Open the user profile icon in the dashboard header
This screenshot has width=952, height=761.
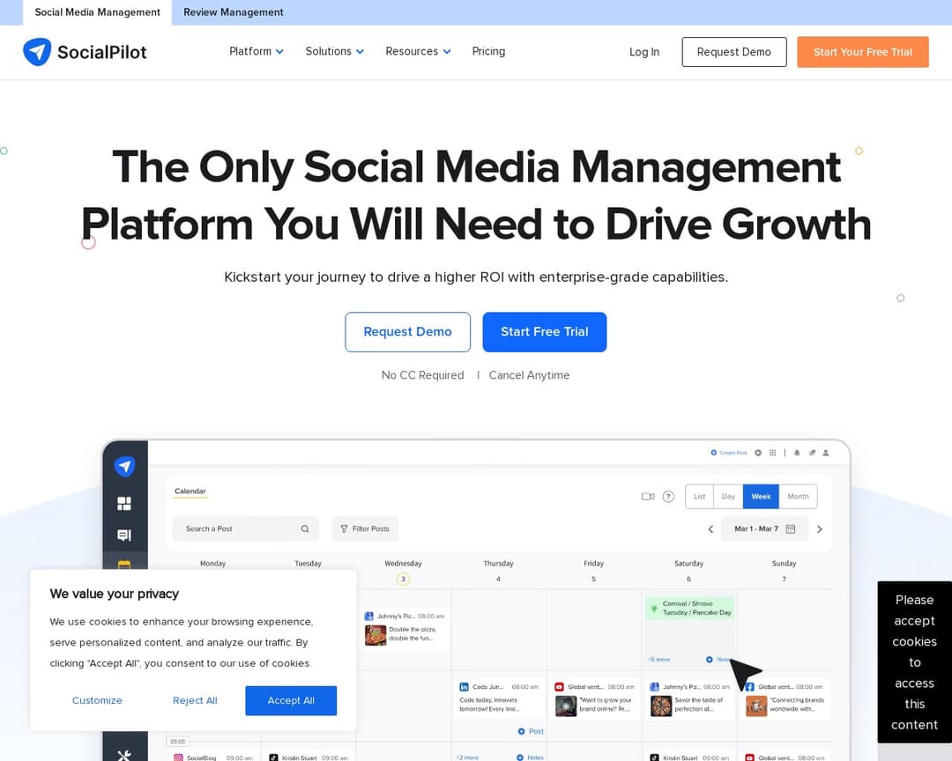point(825,452)
